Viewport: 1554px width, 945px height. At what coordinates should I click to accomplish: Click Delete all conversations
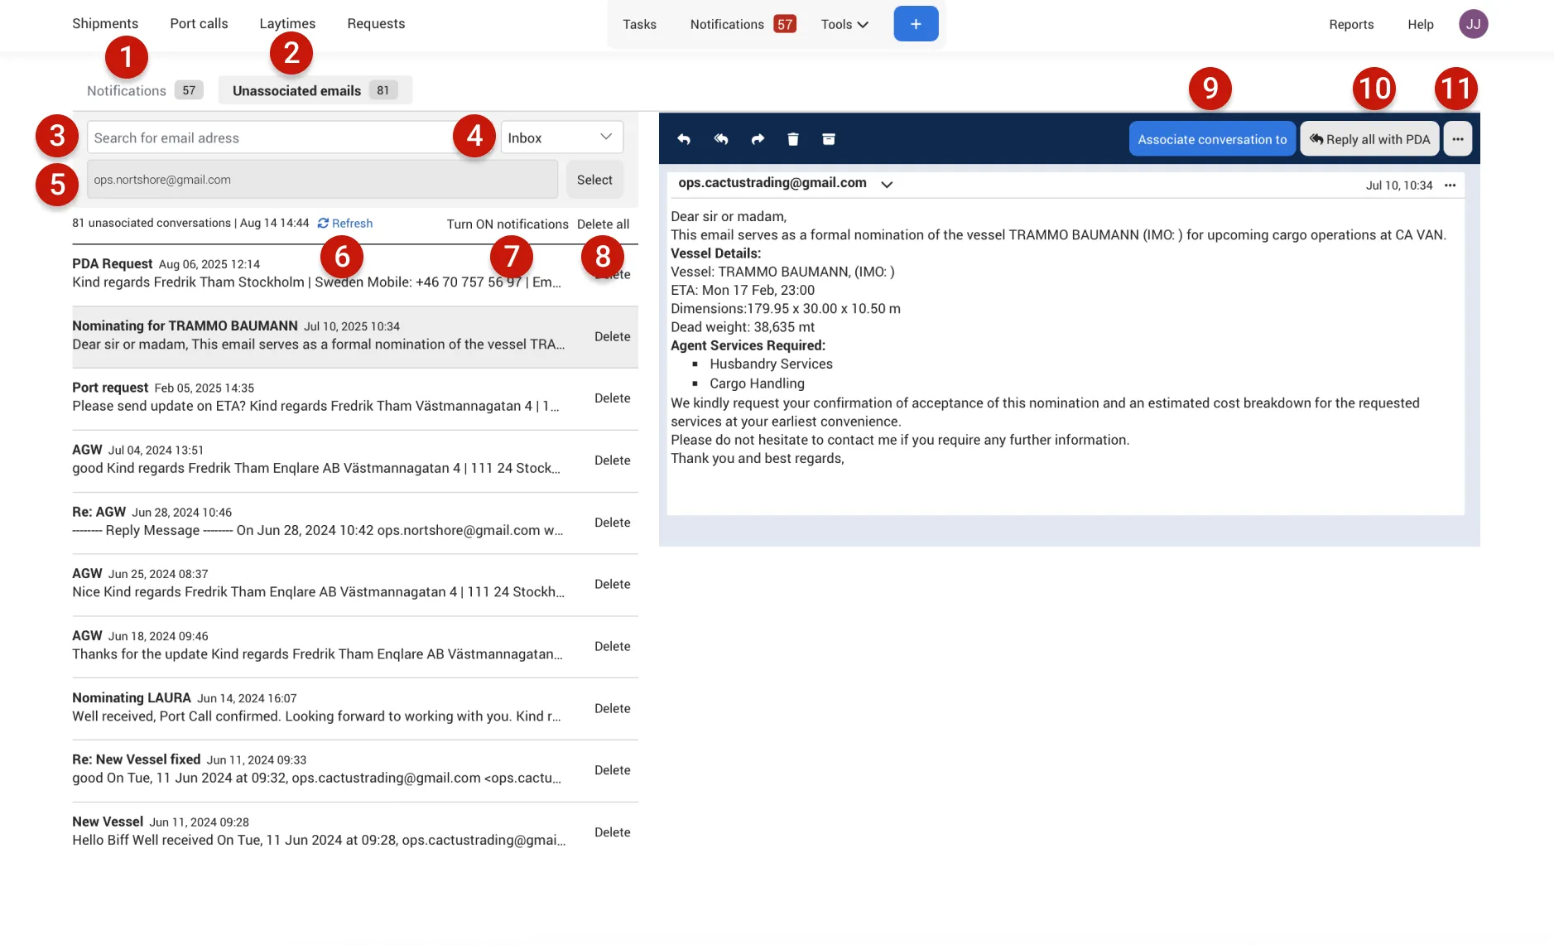tap(603, 224)
